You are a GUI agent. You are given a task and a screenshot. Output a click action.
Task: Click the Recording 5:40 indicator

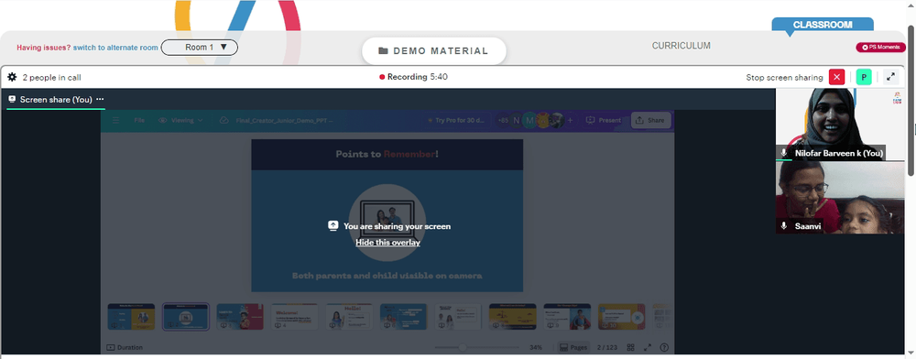click(414, 77)
